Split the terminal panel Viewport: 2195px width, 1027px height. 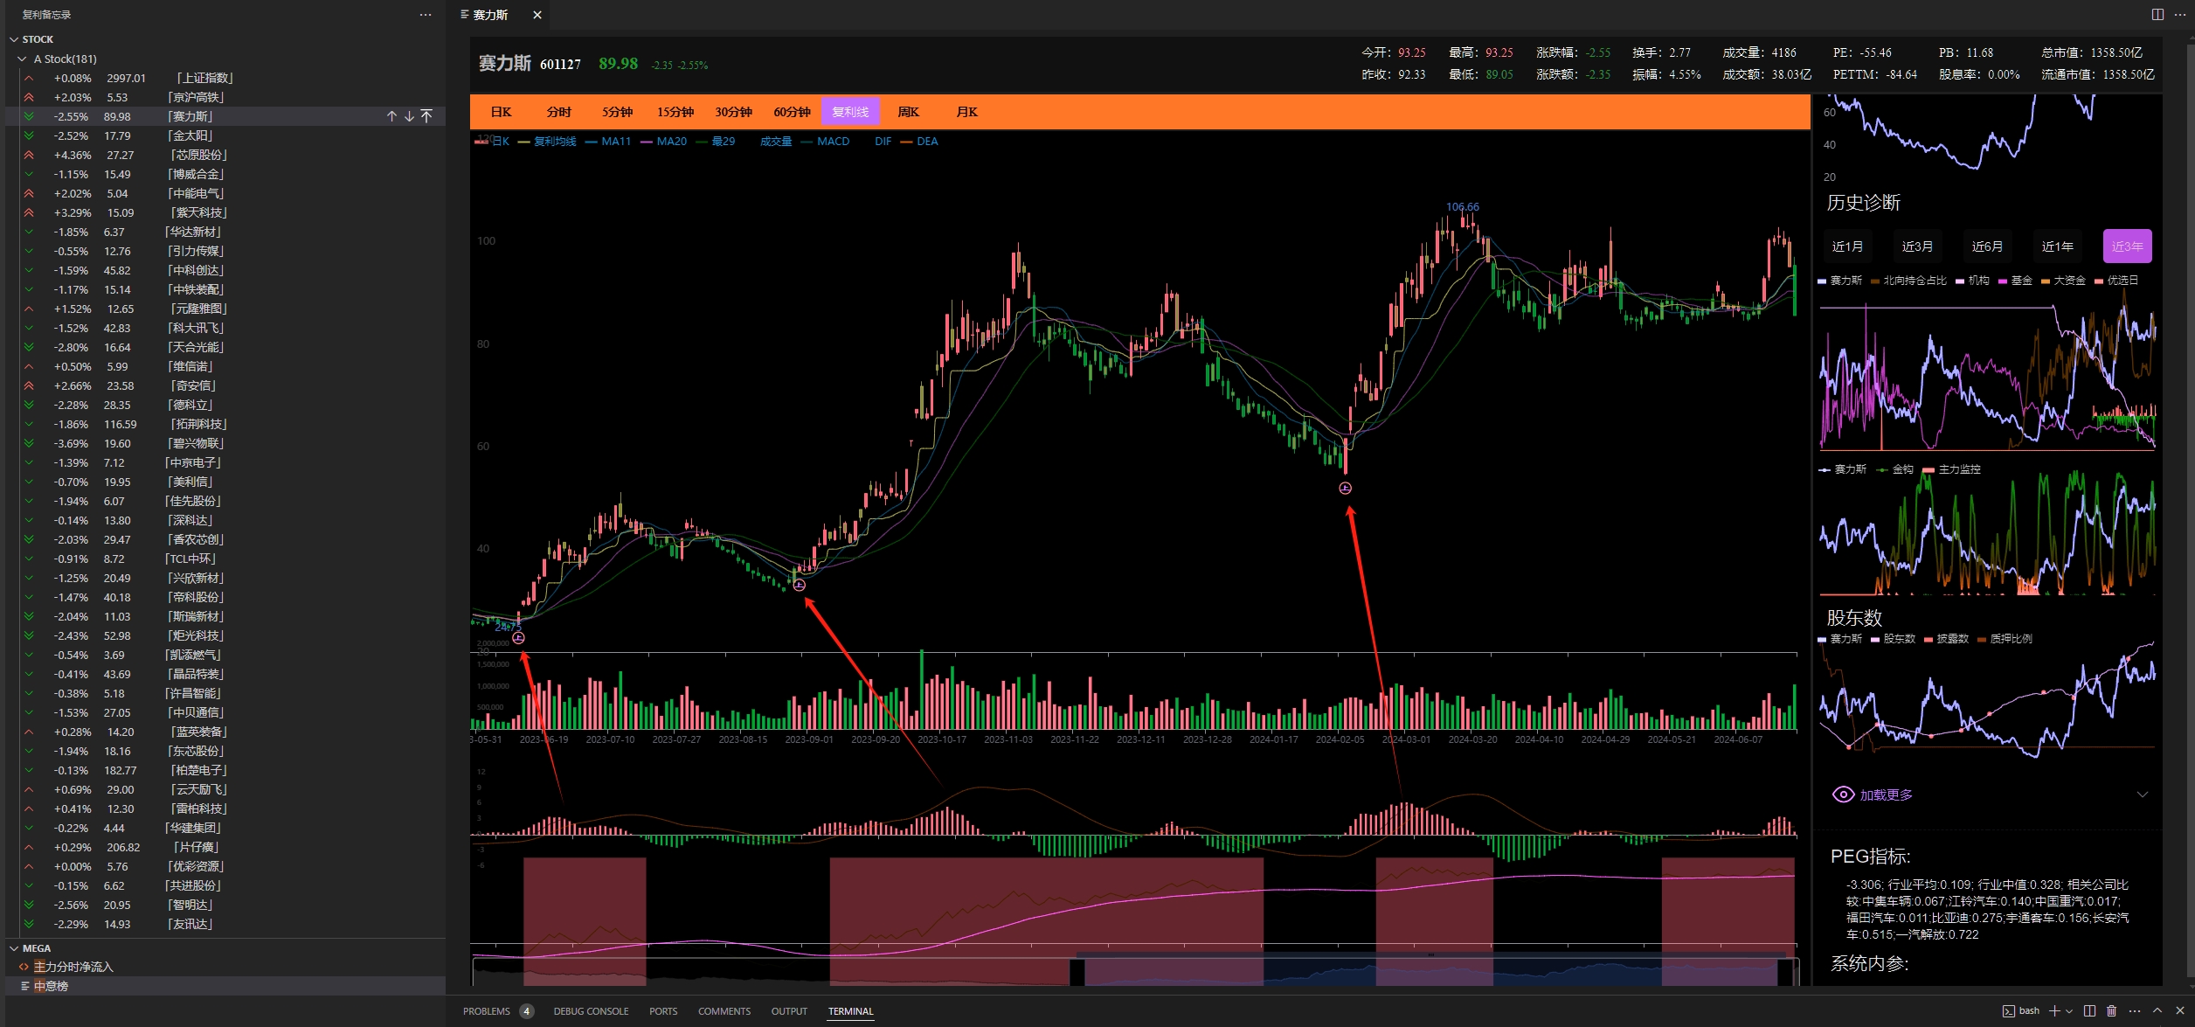[x=2089, y=1010]
